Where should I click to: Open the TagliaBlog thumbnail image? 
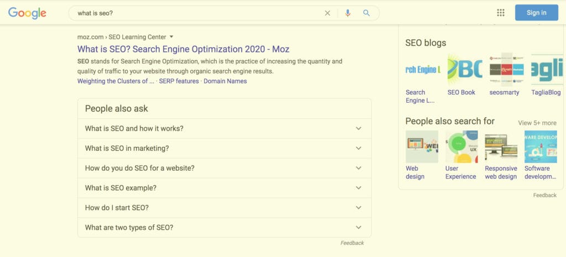pos(547,70)
